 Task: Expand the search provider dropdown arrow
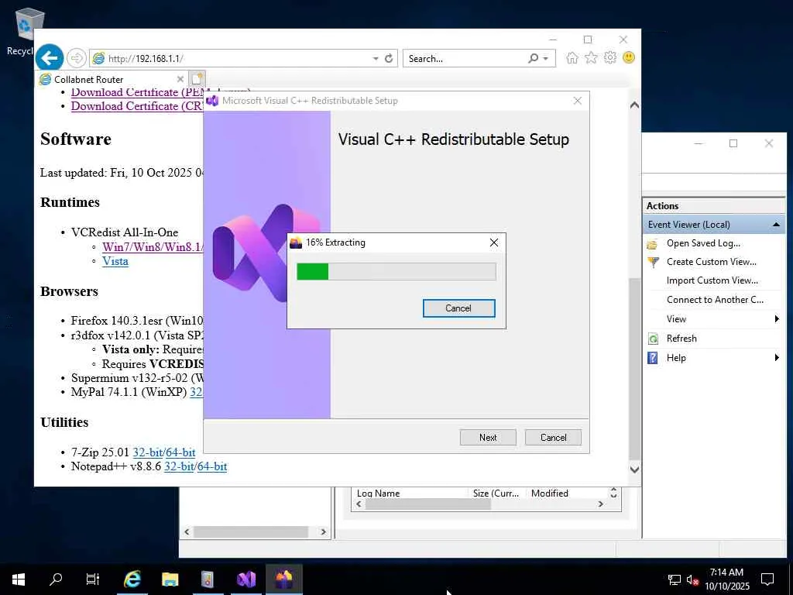coord(546,59)
